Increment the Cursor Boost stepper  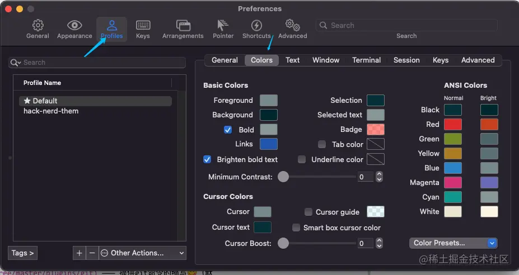pos(380,240)
